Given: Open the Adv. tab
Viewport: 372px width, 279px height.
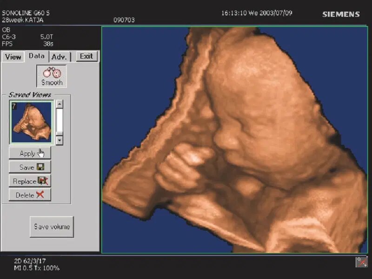Looking at the screenshot, I should click(60, 57).
